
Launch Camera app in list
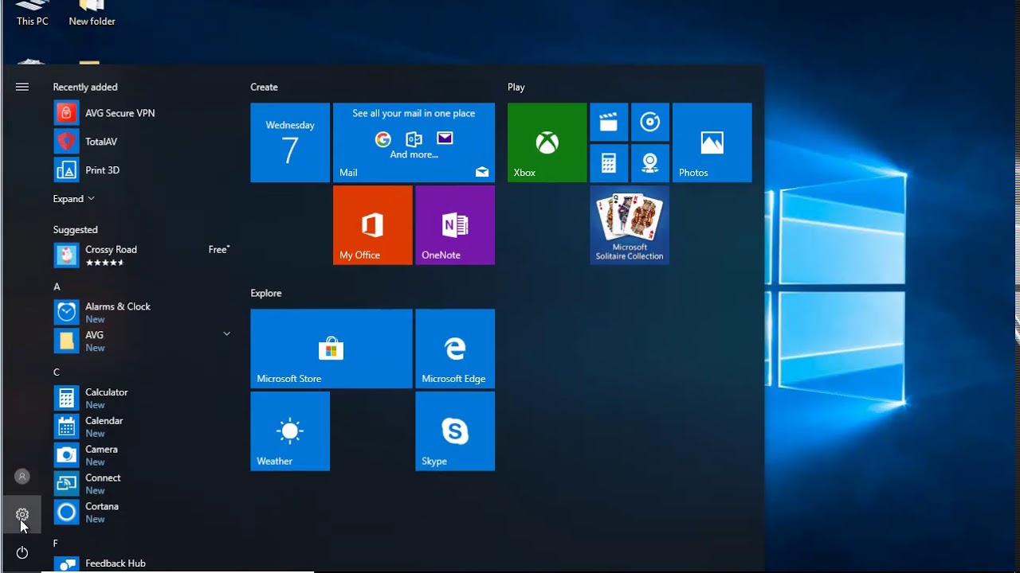tap(143, 455)
